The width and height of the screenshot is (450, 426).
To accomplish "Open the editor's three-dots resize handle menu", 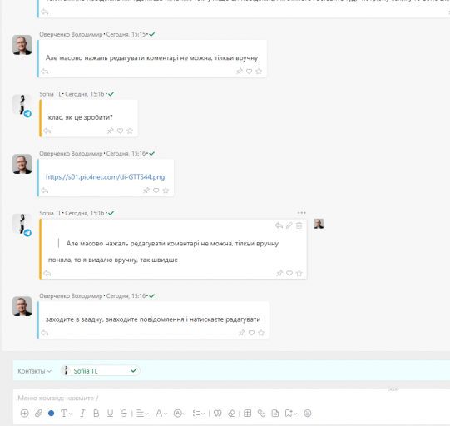I will point(393,389).
